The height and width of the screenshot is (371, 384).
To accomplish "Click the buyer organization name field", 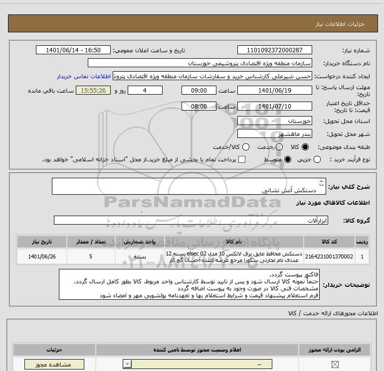I will 200,63.
